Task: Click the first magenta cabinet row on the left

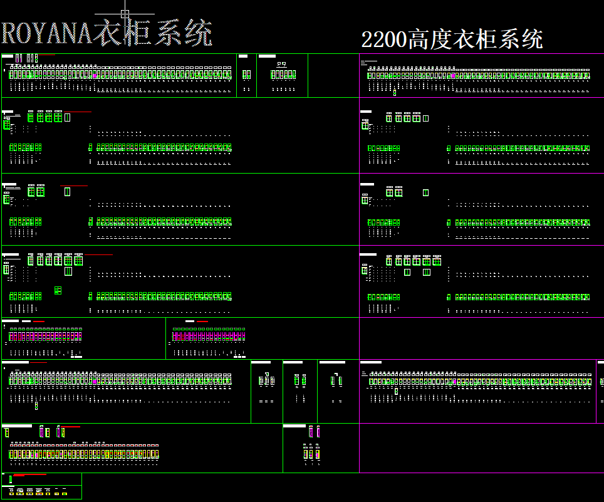Action: (45, 336)
